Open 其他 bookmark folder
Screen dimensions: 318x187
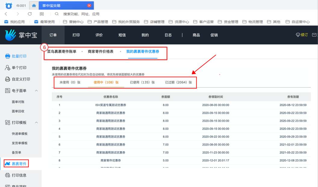274,22
